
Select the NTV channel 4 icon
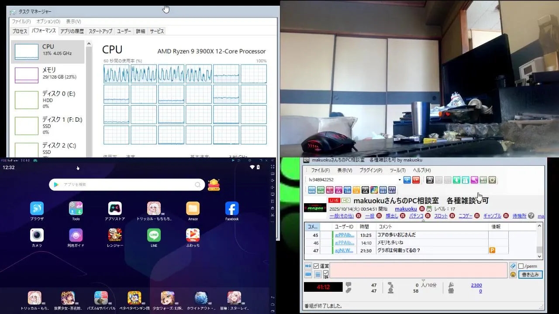tap(330, 190)
